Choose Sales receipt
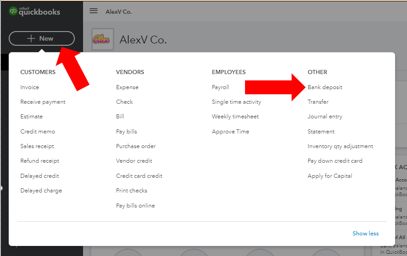 (37, 146)
